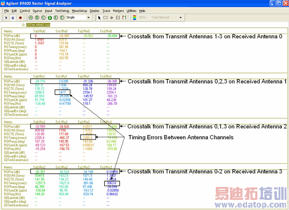Open the File menu
Screen dimensions: 289x210
(x=6, y=11)
